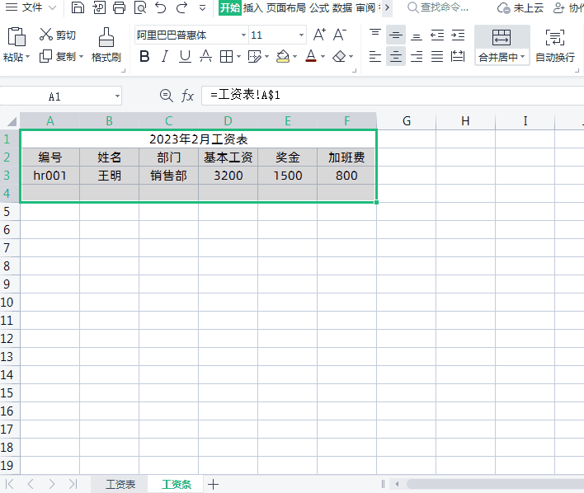
Task: Click the Auto Wrap text button
Action: [555, 45]
